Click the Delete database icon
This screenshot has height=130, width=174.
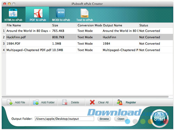pyautogui.click(x=65, y=102)
